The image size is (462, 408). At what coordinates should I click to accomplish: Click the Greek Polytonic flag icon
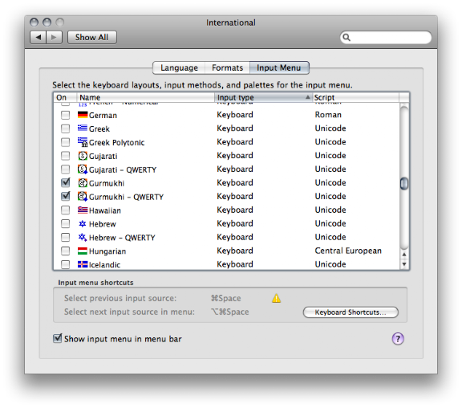[83, 142]
